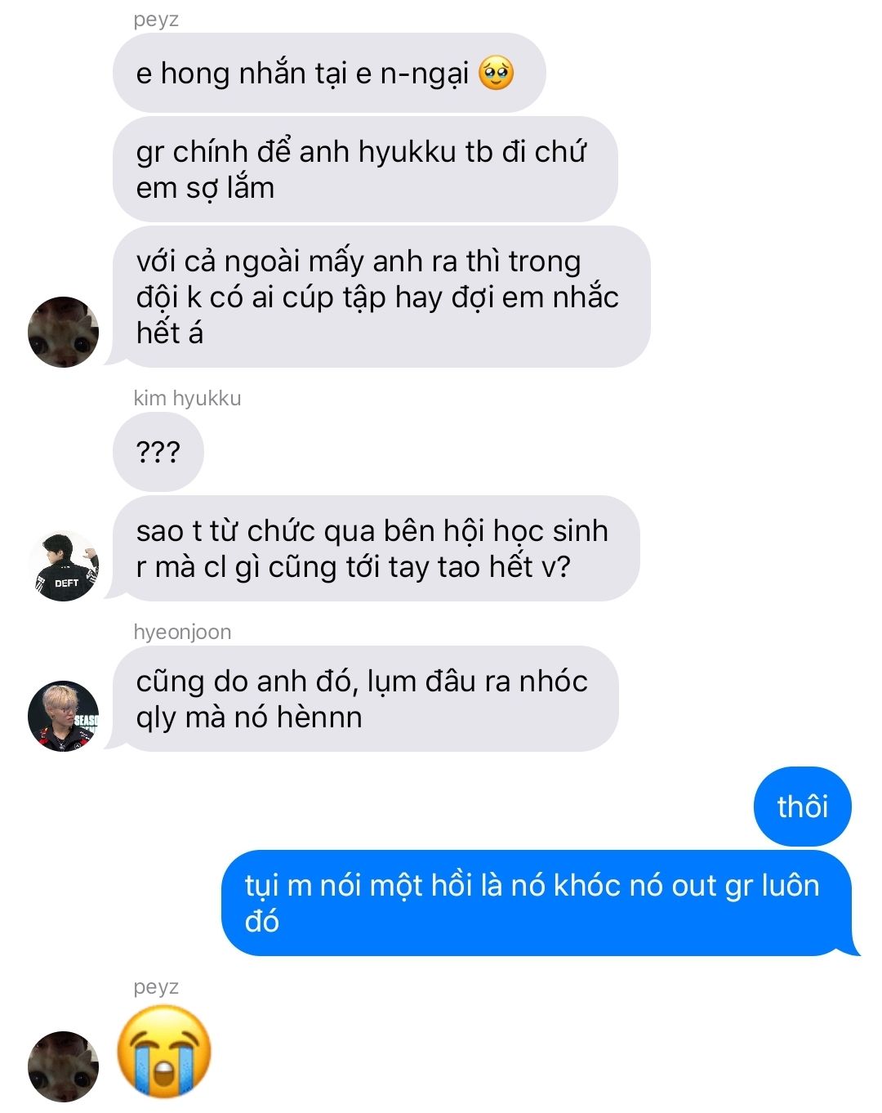The width and height of the screenshot is (882, 1113).
Task: Tap the 'peyz' name above crying emoji
Action: coord(156,987)
